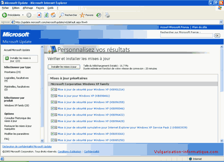This screenshot has height=162, width=224.
Task: Open Consulter l'historique des mises à jour
Action: [18, 120]
